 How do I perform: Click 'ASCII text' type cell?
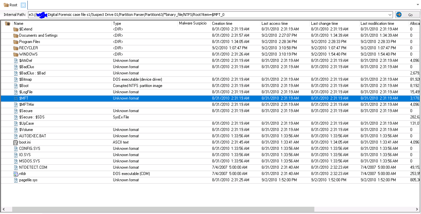coord(121,142)
